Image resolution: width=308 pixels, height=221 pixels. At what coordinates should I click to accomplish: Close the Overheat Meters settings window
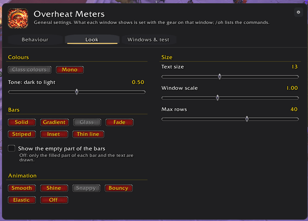[298, 12]
